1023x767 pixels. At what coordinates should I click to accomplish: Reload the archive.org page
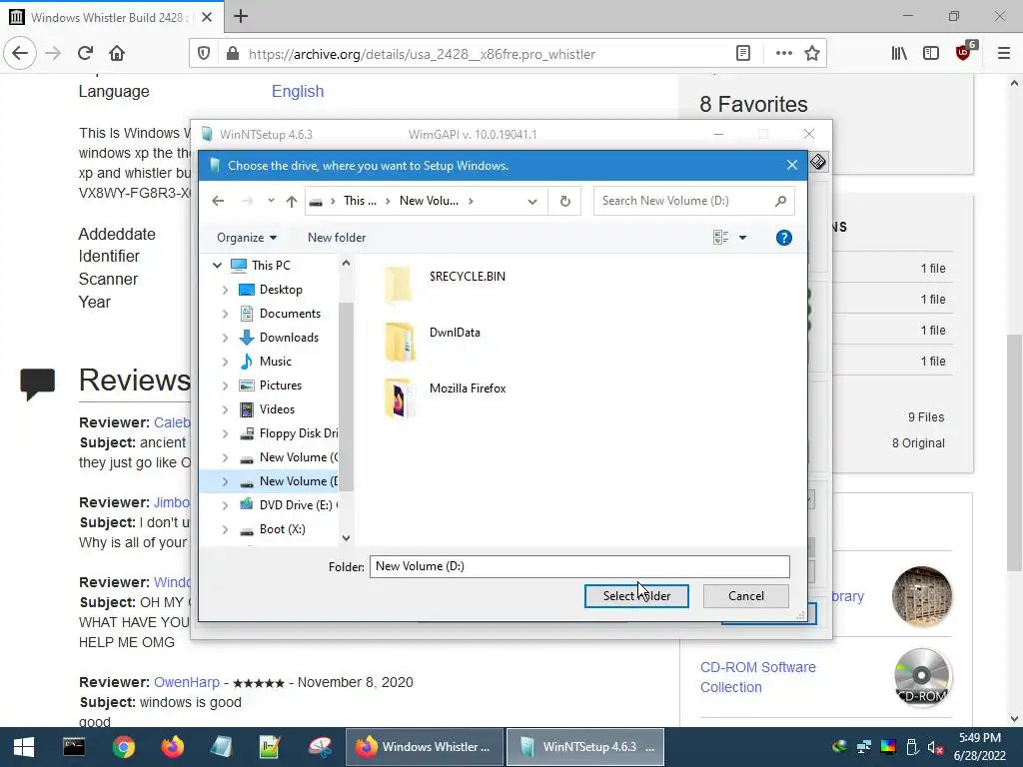click(85, 54)
